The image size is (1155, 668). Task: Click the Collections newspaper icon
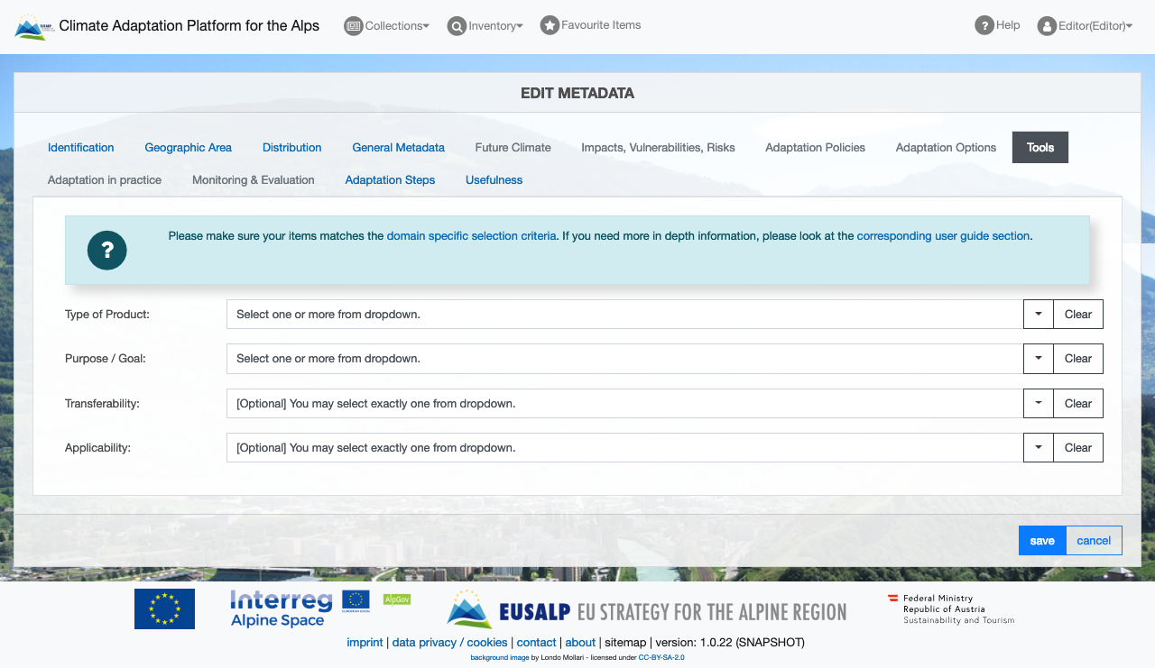(354, 26)
